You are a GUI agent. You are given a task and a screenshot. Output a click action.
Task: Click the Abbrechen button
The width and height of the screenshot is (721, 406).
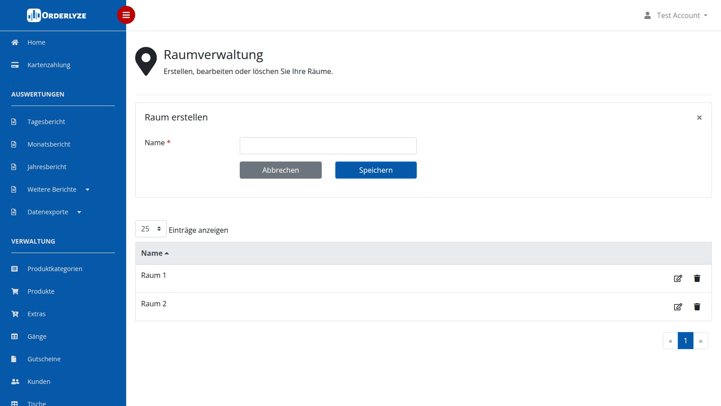tap(281, 170)
